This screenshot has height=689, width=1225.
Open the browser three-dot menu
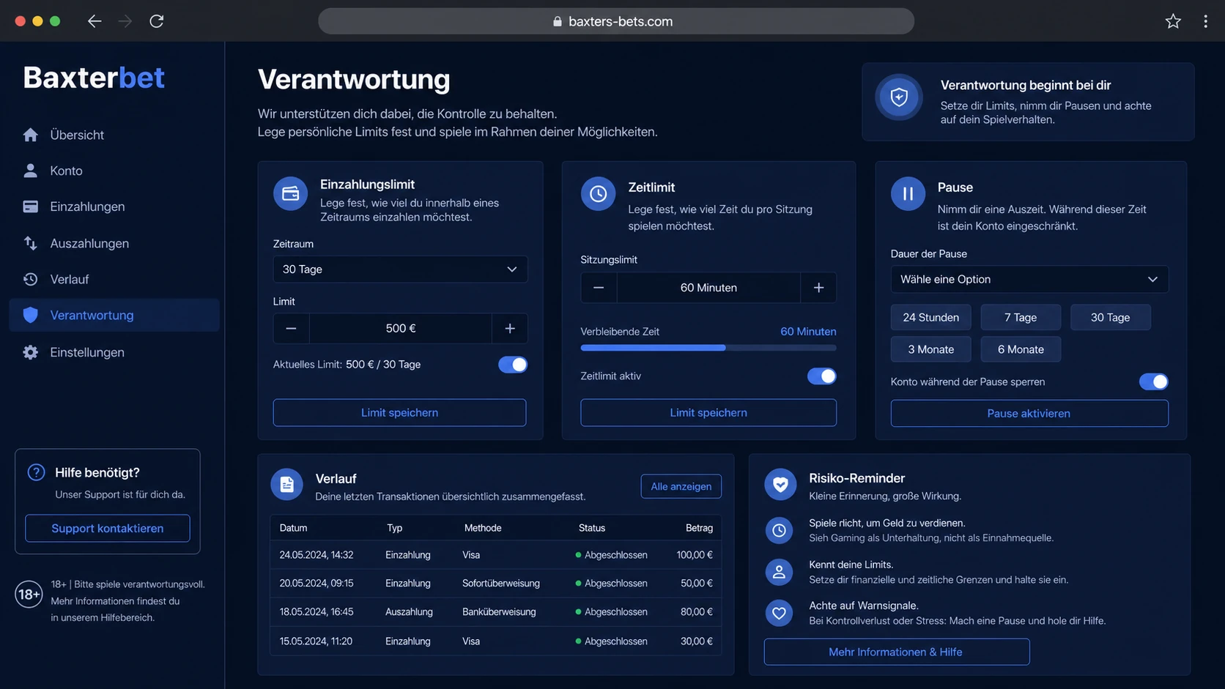tap(1205, 21)
